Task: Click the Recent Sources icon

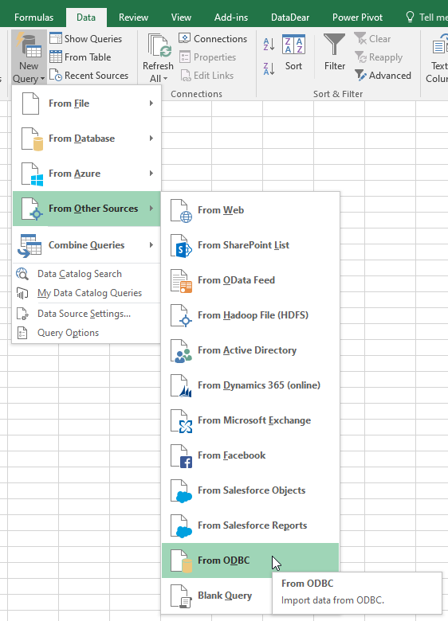Action: coord(56,76)
